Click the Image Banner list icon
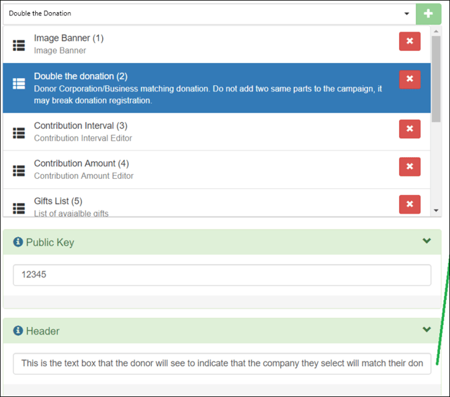The width and height of the screenshot is (450, 397). [x=19, y=45]
